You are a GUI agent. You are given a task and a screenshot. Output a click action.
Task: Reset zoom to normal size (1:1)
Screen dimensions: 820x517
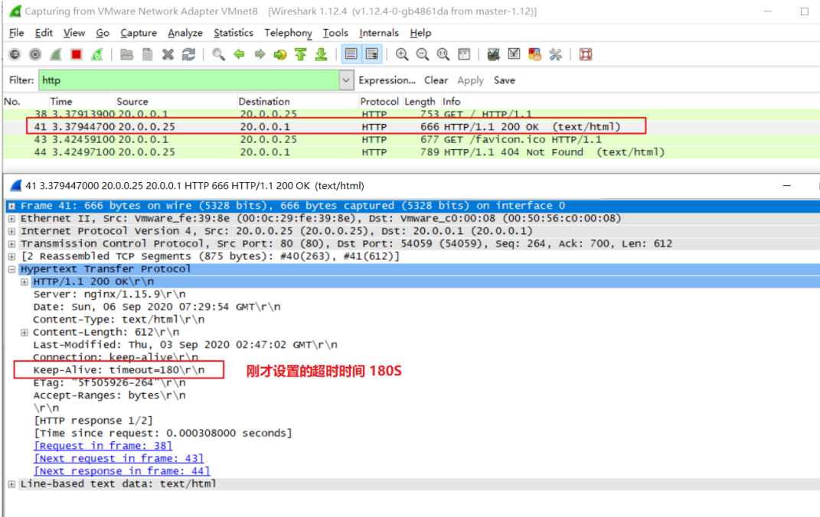point(443,54)
